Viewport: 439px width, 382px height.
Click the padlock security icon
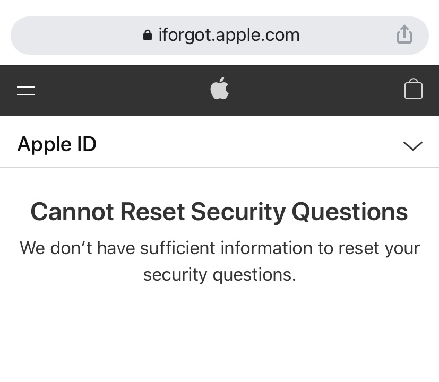[x=148, y=36]
